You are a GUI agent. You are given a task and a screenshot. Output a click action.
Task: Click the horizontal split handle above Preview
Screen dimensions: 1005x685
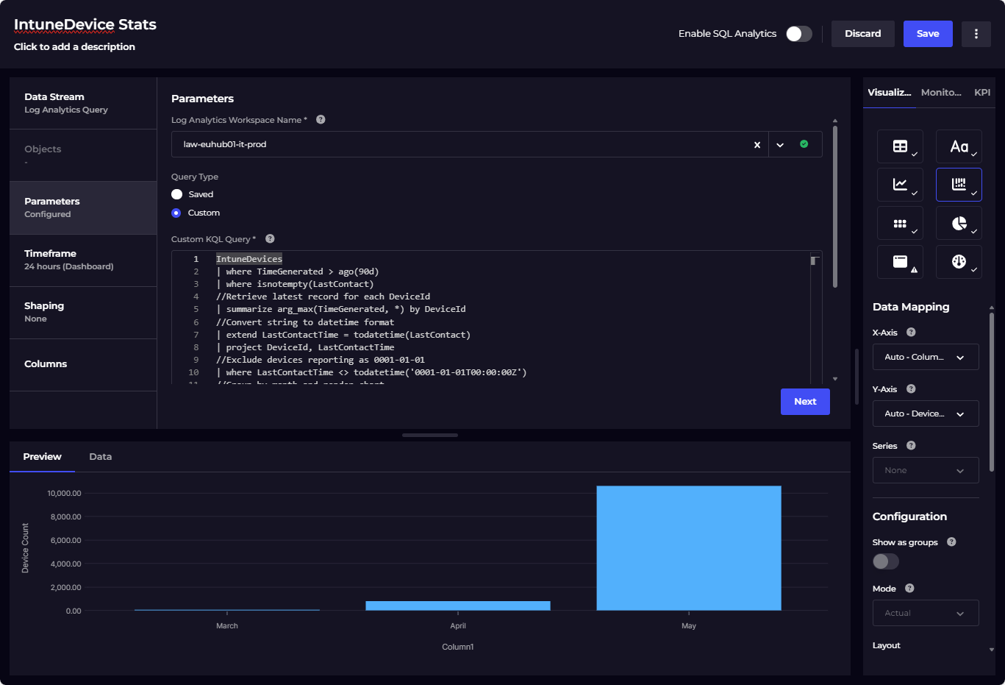430,435
